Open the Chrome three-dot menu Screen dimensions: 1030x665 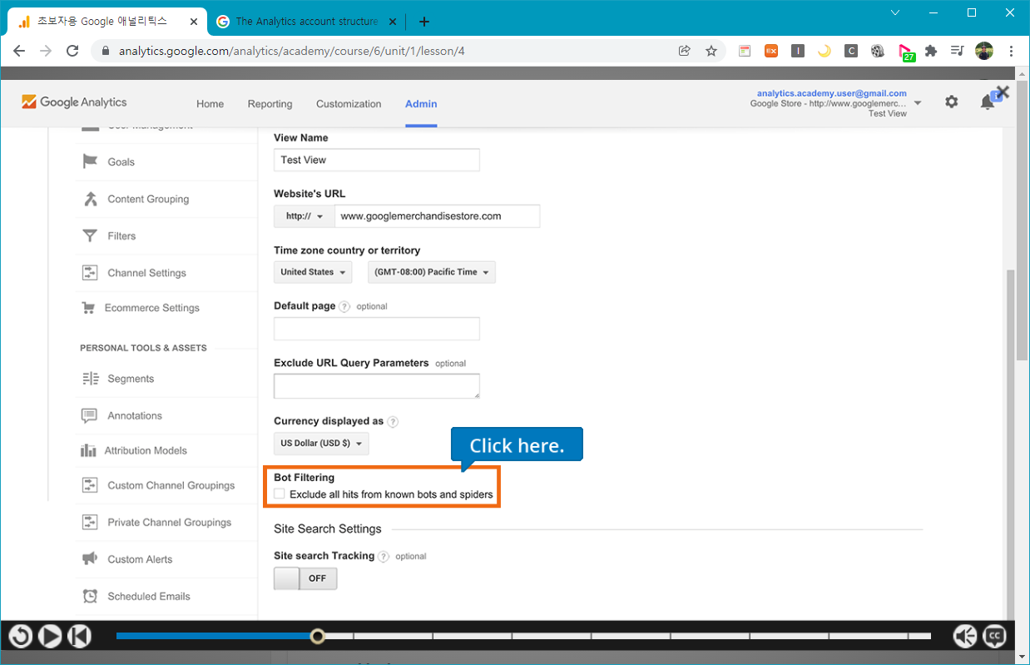click(1011, 51)
